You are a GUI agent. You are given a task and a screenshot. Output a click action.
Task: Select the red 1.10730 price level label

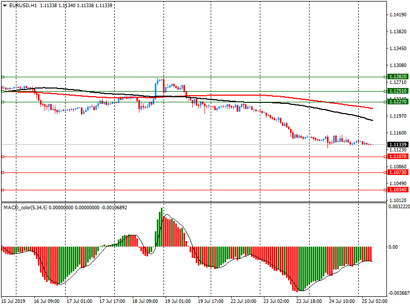pos(398,172)
